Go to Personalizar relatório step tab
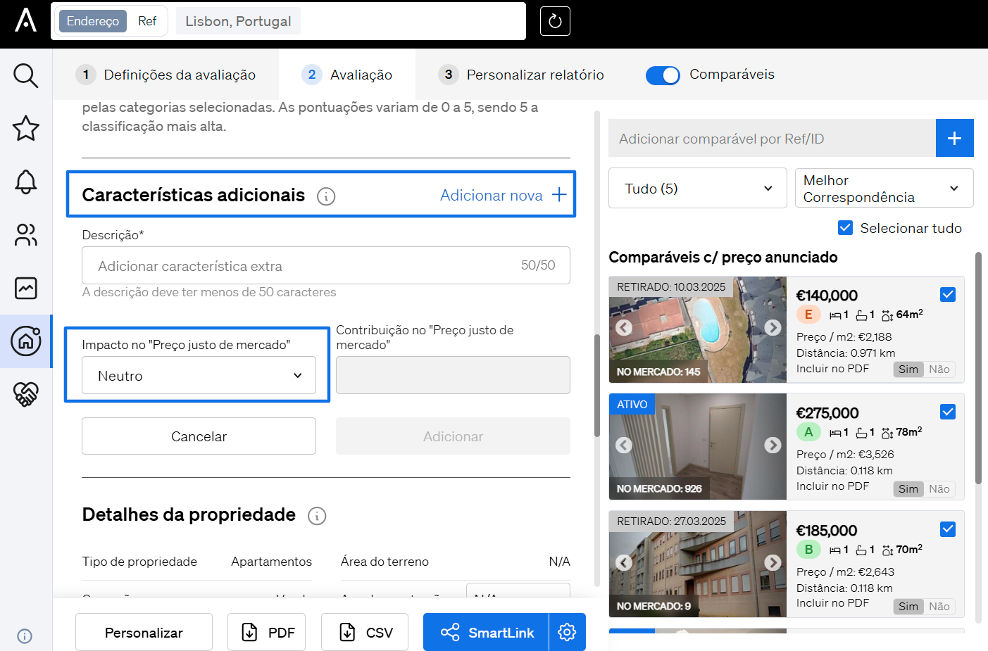The image size is (988, 651). click(x=522, y=75)
